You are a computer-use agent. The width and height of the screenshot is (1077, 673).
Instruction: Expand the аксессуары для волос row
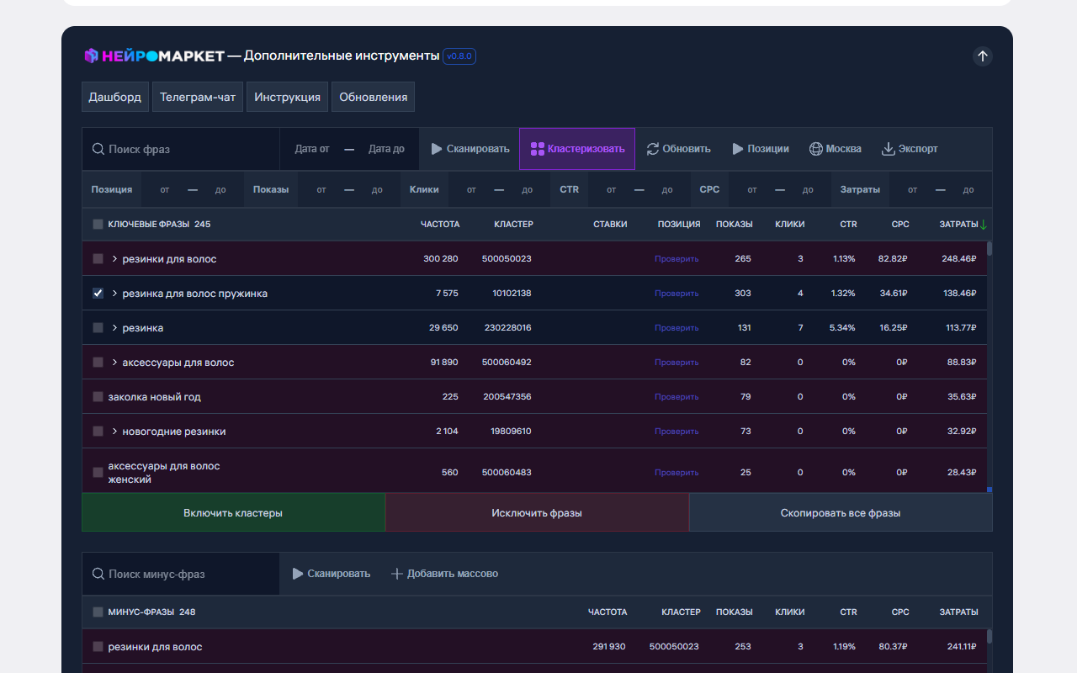click(x=114, y=363)
